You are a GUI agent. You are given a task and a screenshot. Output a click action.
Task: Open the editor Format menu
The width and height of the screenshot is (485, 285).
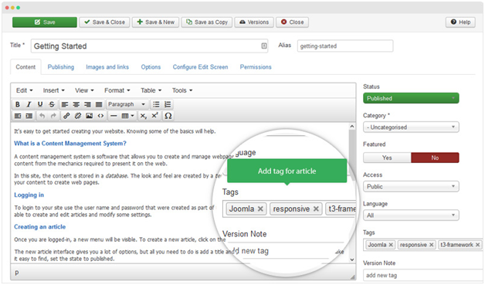tap(117, 90)
